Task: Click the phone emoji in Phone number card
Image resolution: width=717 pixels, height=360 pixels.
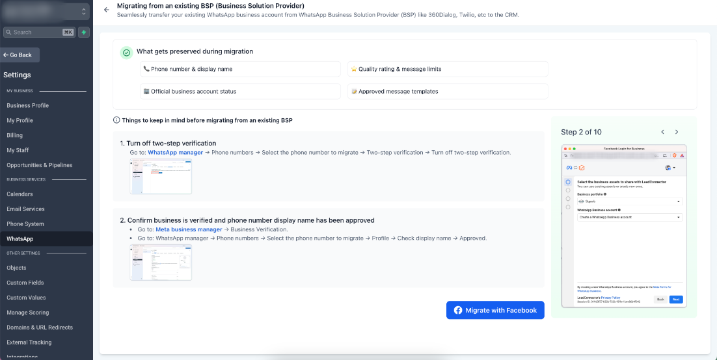Action: 146,69
